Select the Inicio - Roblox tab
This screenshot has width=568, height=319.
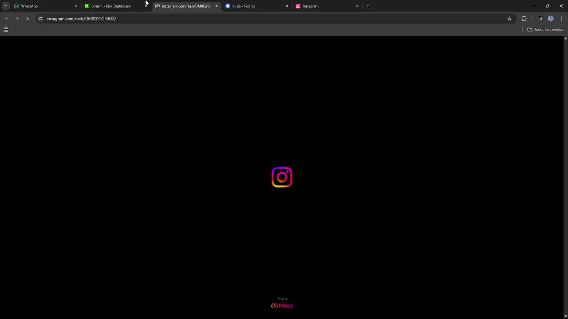point(257,6)
